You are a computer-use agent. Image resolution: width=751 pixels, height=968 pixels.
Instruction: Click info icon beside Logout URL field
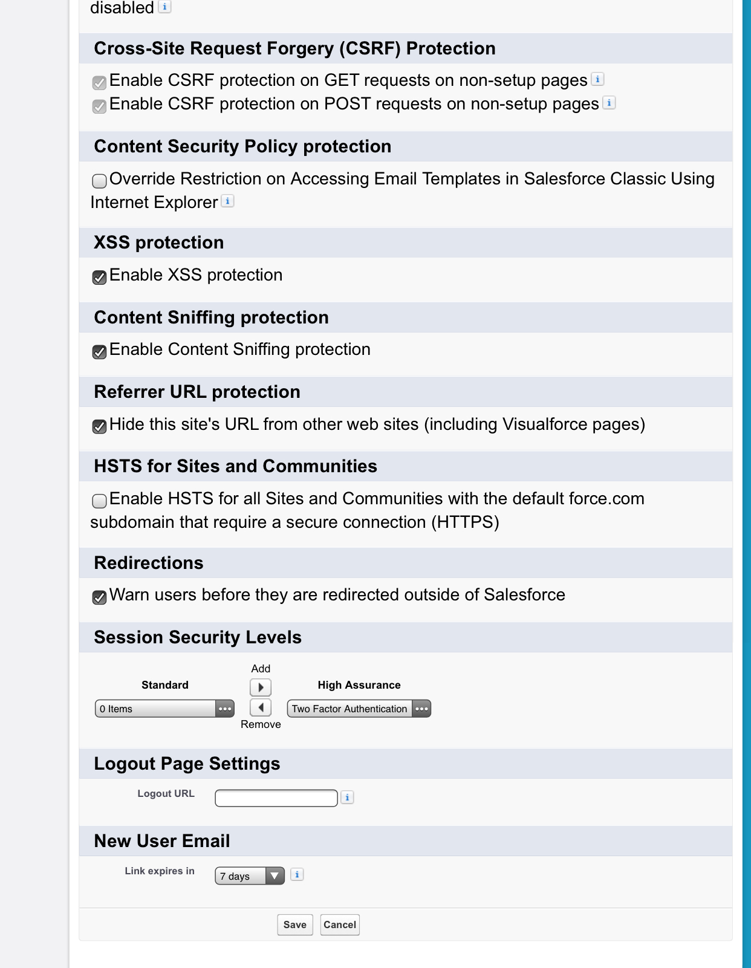pyautogui.click(x=347, y=797)
